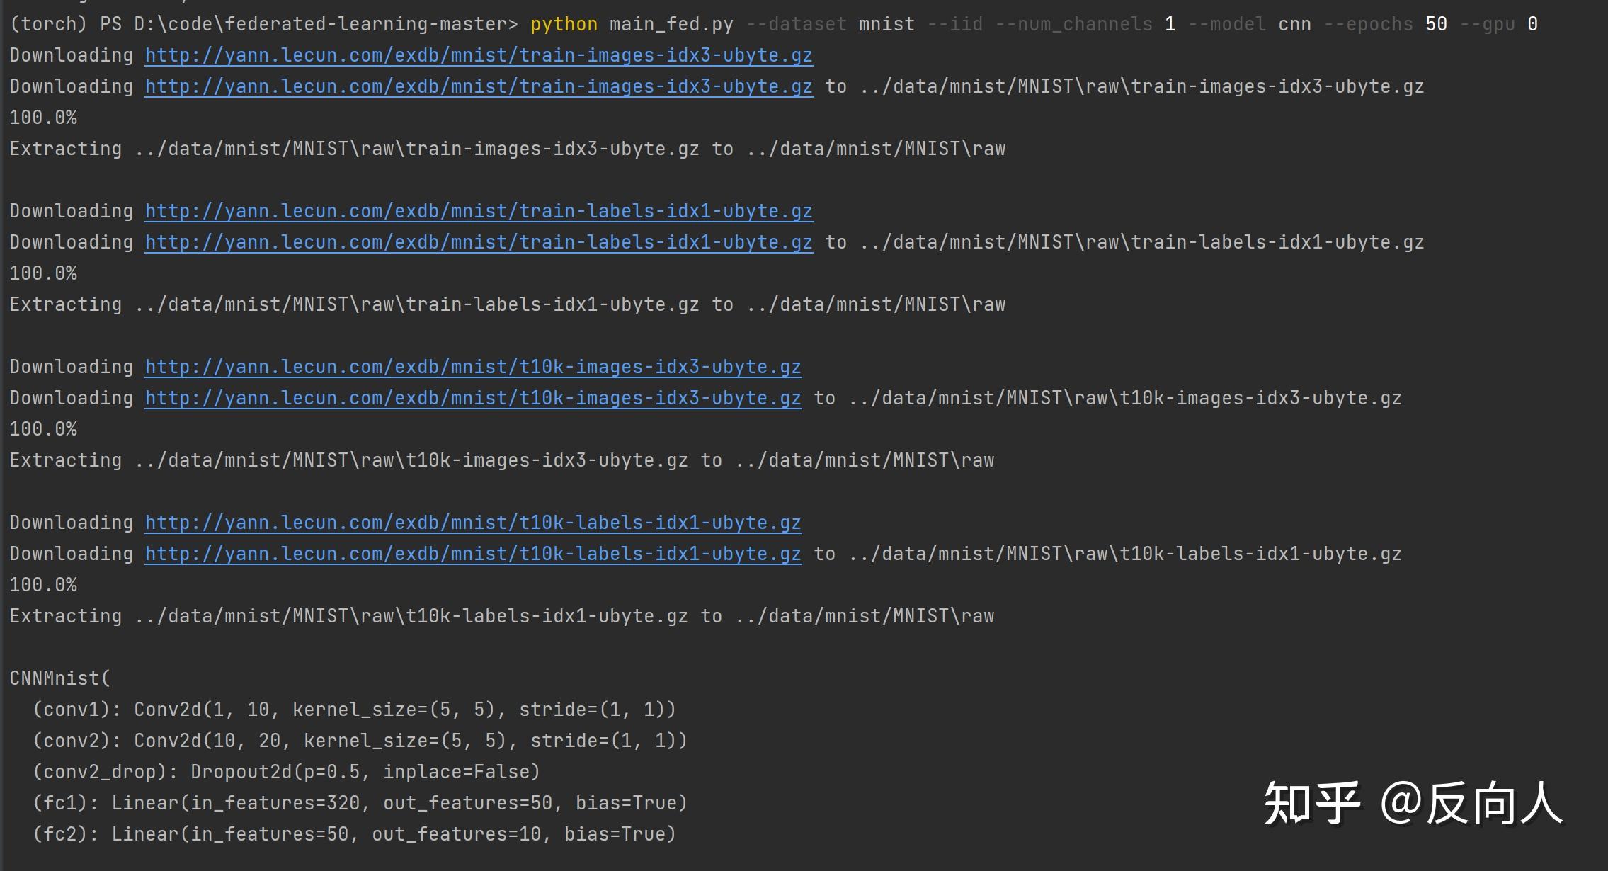Click the (conv2_drop) Dropout2d layer line
Screen dimensions: 1608x871
pos(286,772)
